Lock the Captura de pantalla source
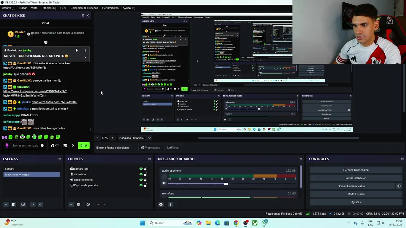Image resolution: width=406 pixels, height=228 pixels. point(146,185)
